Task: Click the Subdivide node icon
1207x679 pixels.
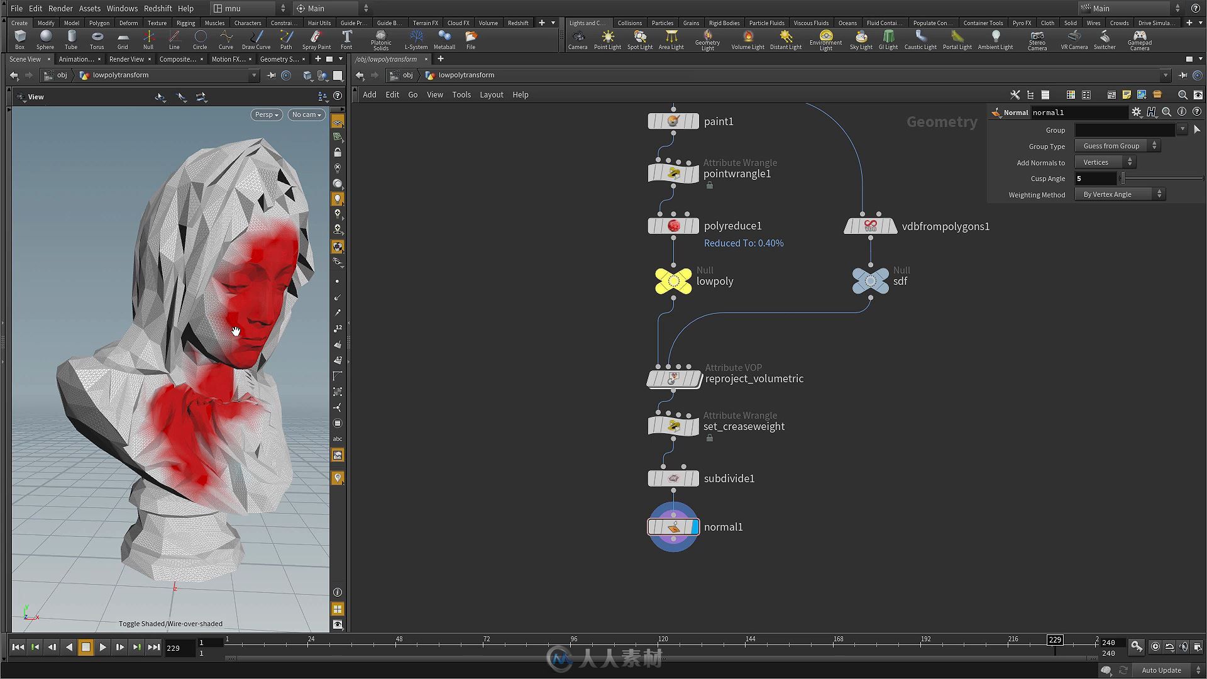Action: point(673,478)
